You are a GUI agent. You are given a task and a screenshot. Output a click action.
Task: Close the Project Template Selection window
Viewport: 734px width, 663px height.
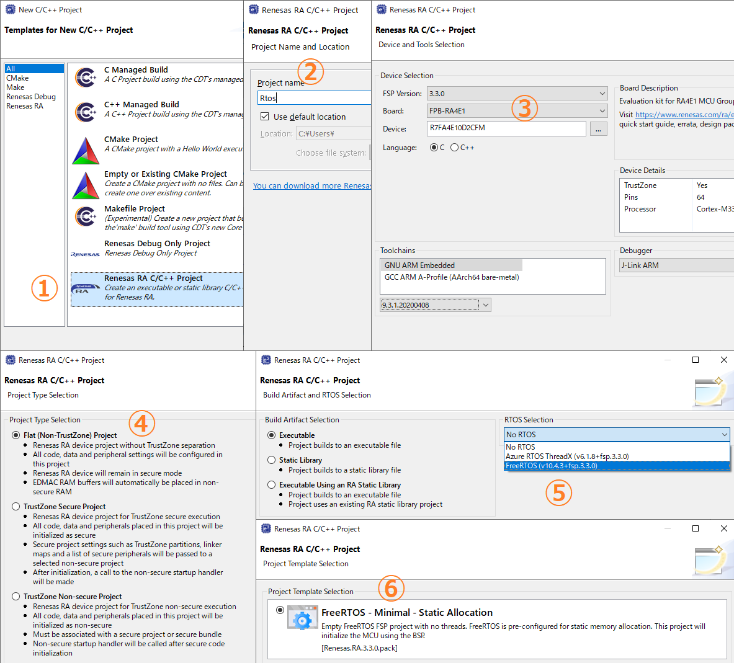click(x=723, y=528)
